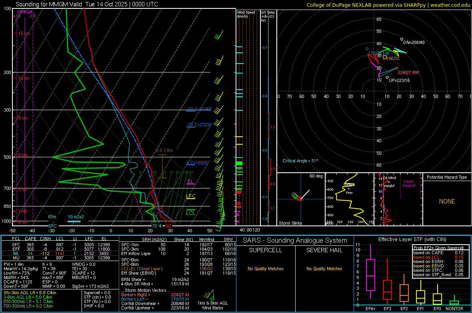Select the Sfc-3km AGL LR = 6.8 C/km line
The image size is (472, 313).
click(30, 293)
